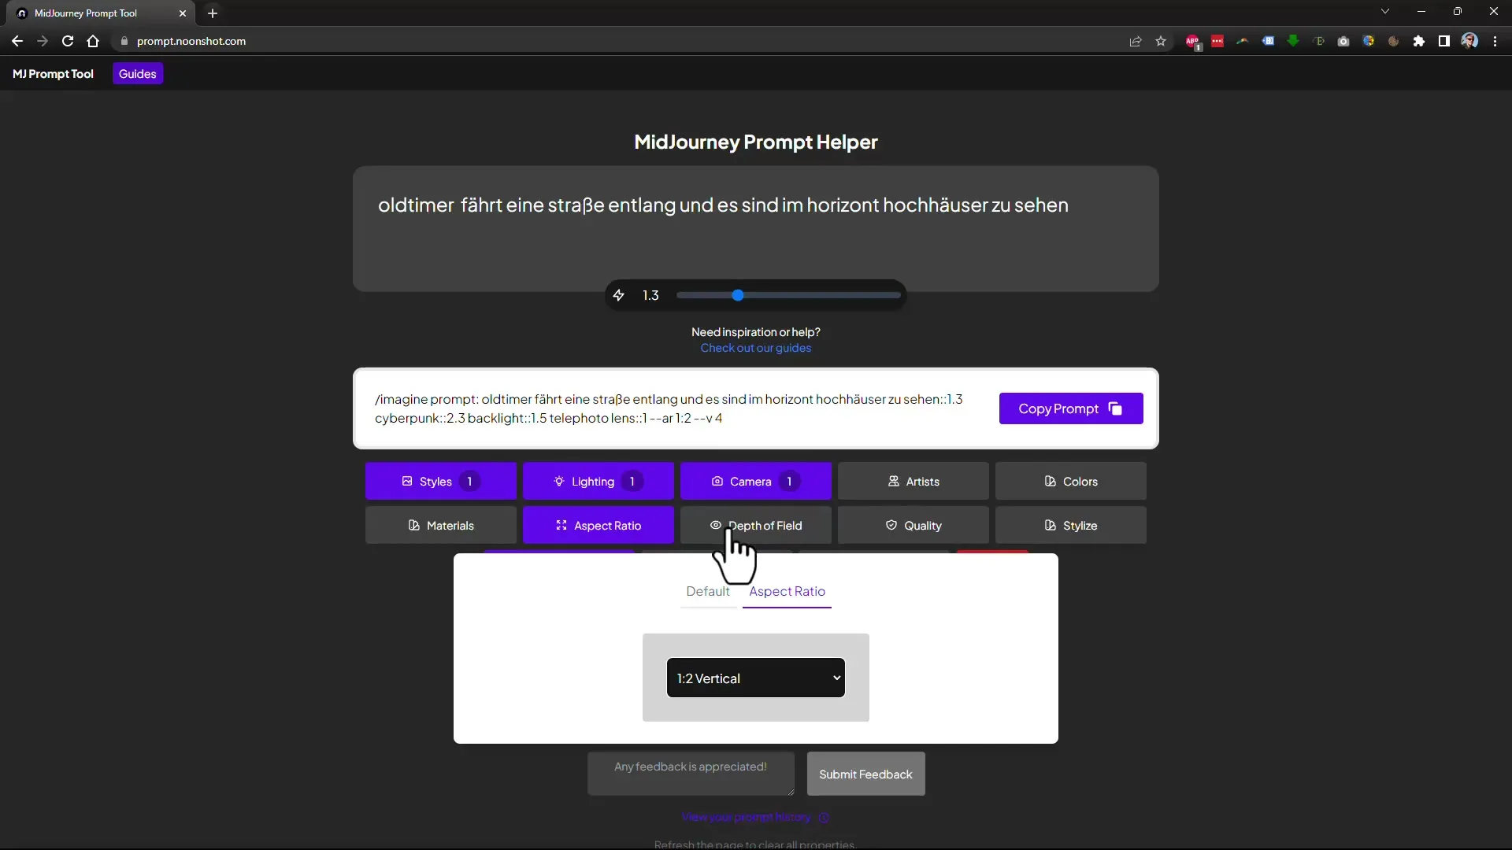Select the 1:2 Vertical aspect ratio dropdown
Screen dimensions: 1512x850
(x=756, y=678)
